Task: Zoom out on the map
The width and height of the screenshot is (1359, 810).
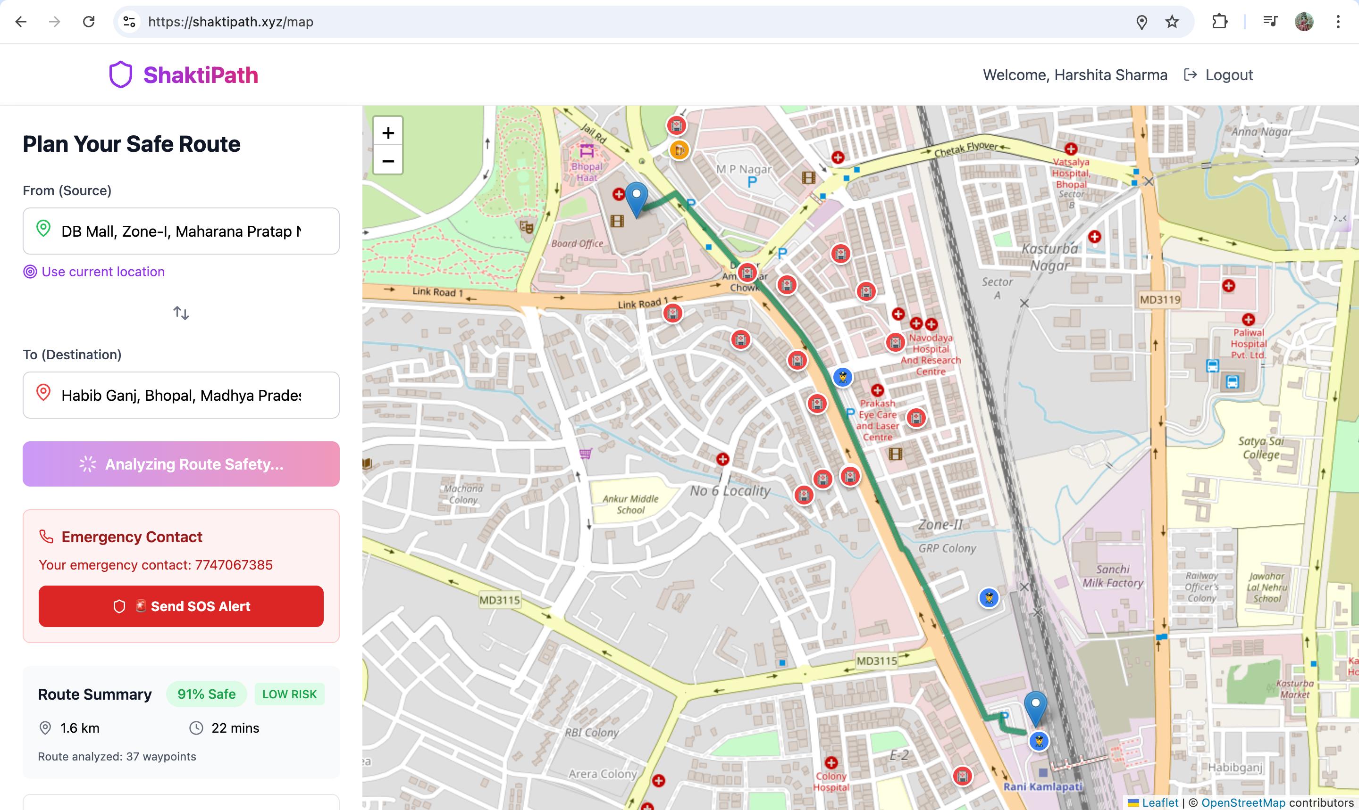Action: coord(388,161)
